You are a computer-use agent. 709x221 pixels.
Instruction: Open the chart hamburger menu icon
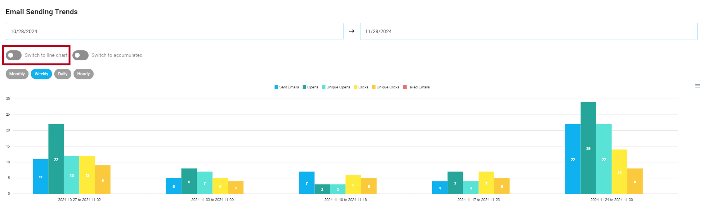point(697,86)
